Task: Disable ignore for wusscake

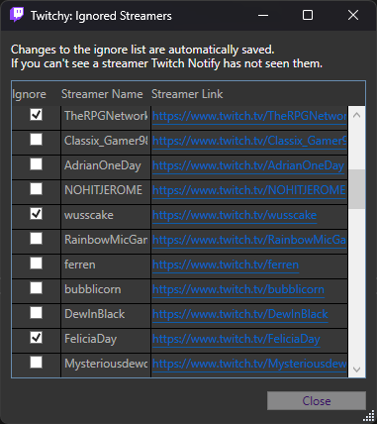Action: point(36,214)
